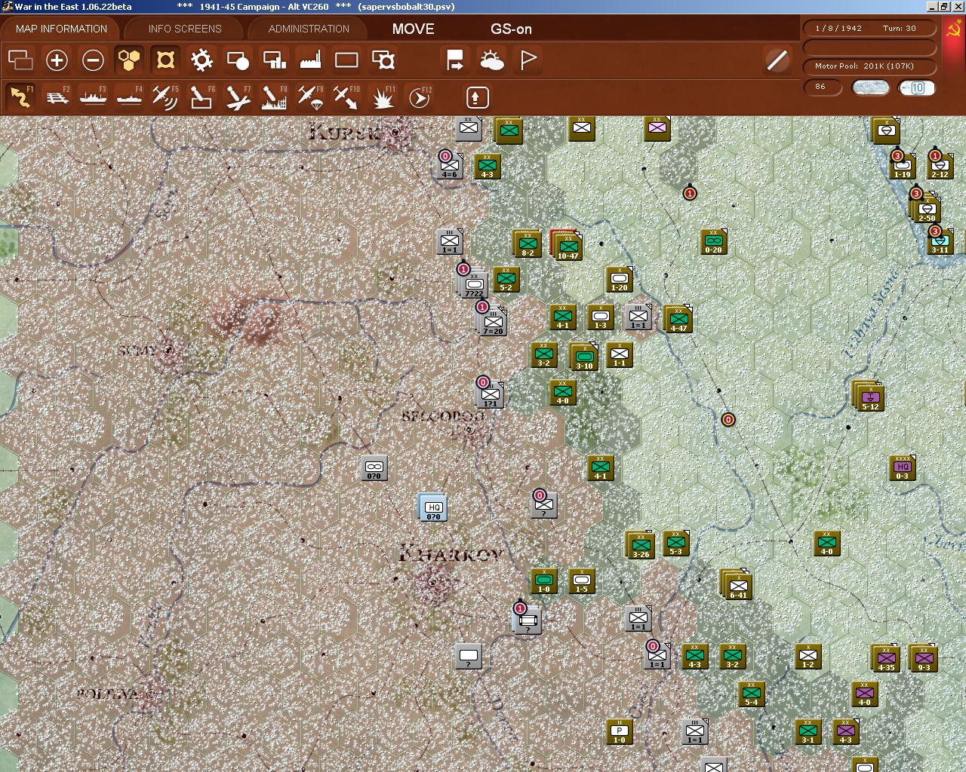The width and height of the screenshot is (966, 772).
Task: Zoom out with the minus icon
Action: tap(93, 60)
